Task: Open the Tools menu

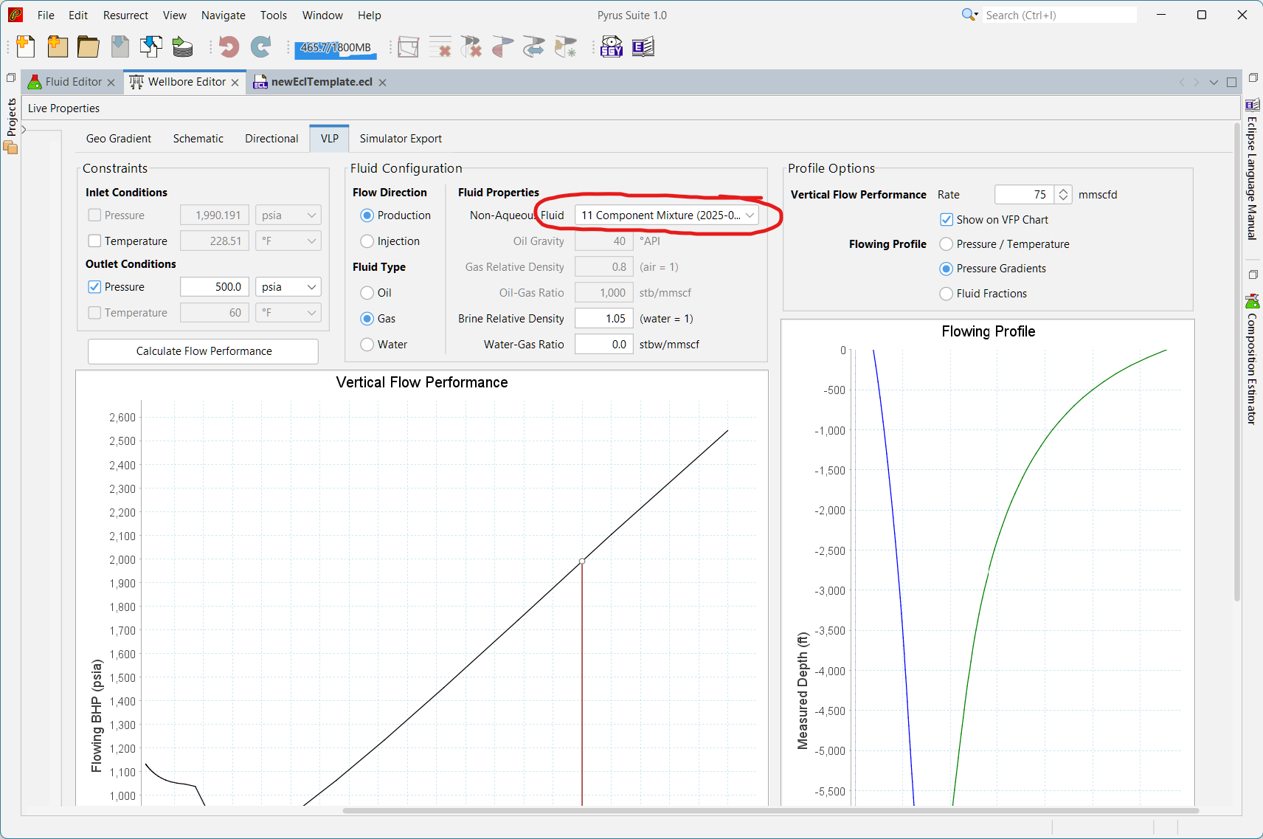Action: point(274,15)
